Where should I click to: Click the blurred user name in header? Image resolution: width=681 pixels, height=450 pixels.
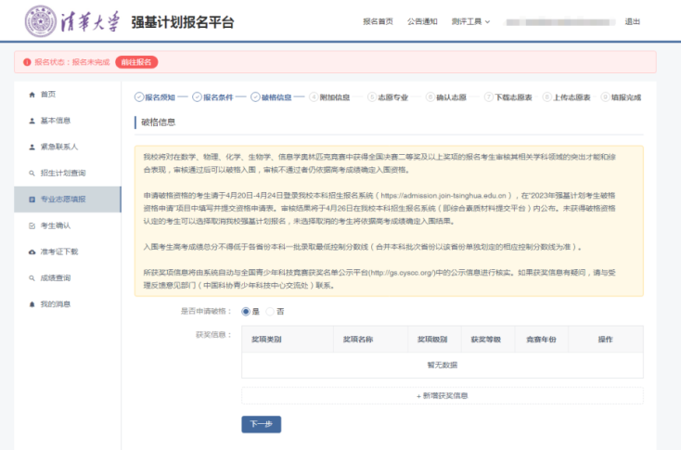(x=560, y=21)
